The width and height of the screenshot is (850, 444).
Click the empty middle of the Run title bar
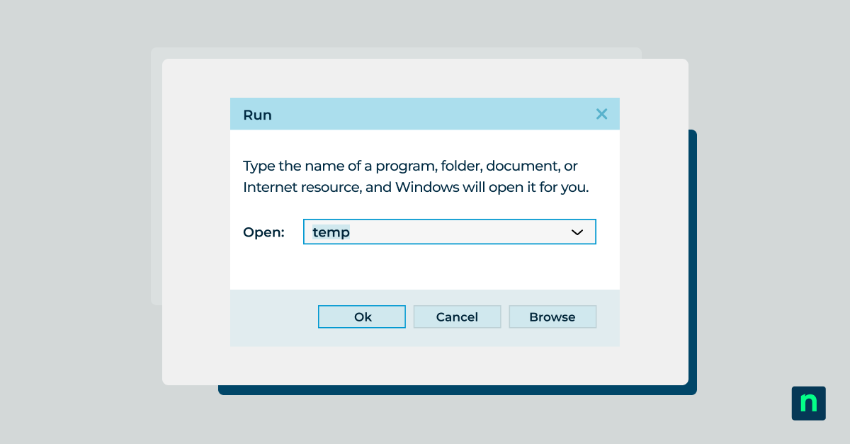pyautogui.click(x=425, y=115)
